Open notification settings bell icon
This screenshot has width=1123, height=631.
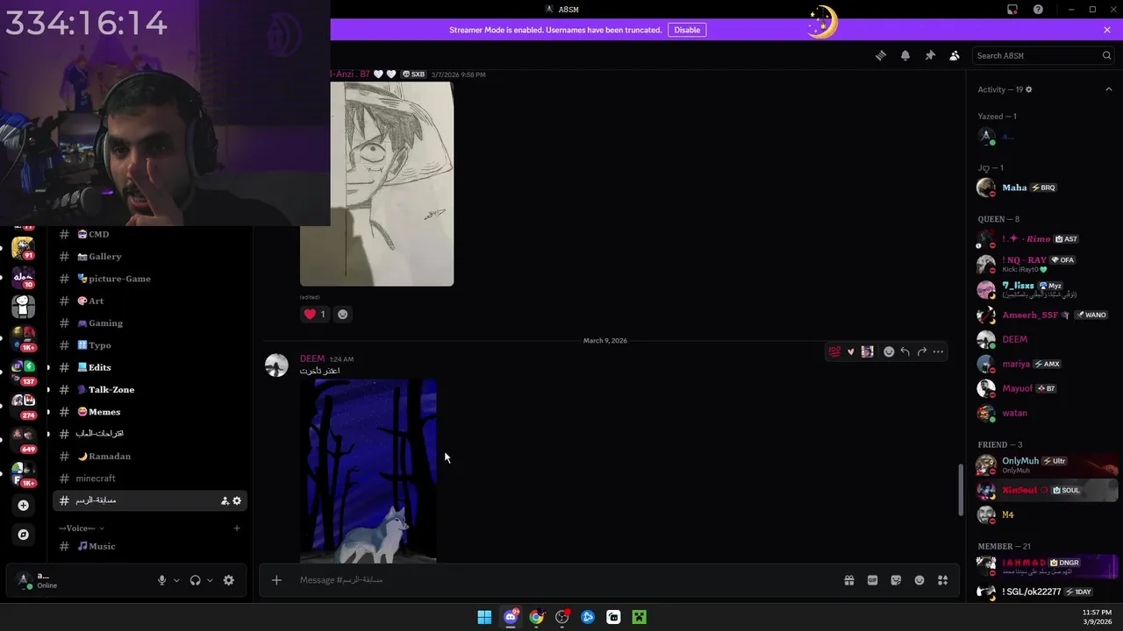(x=905, y=55)
